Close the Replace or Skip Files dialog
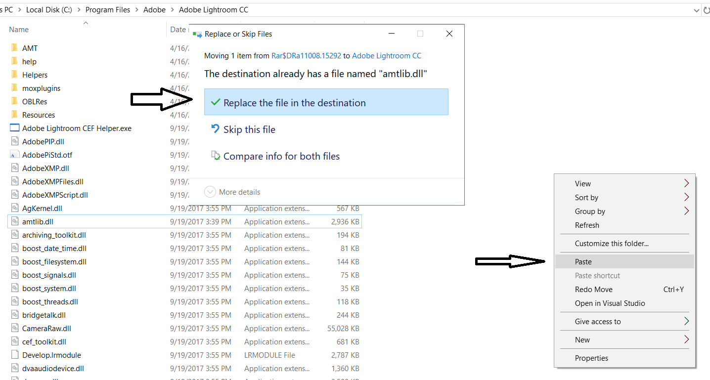This screenshot has width=710, height=380. [x=449, y=34]
